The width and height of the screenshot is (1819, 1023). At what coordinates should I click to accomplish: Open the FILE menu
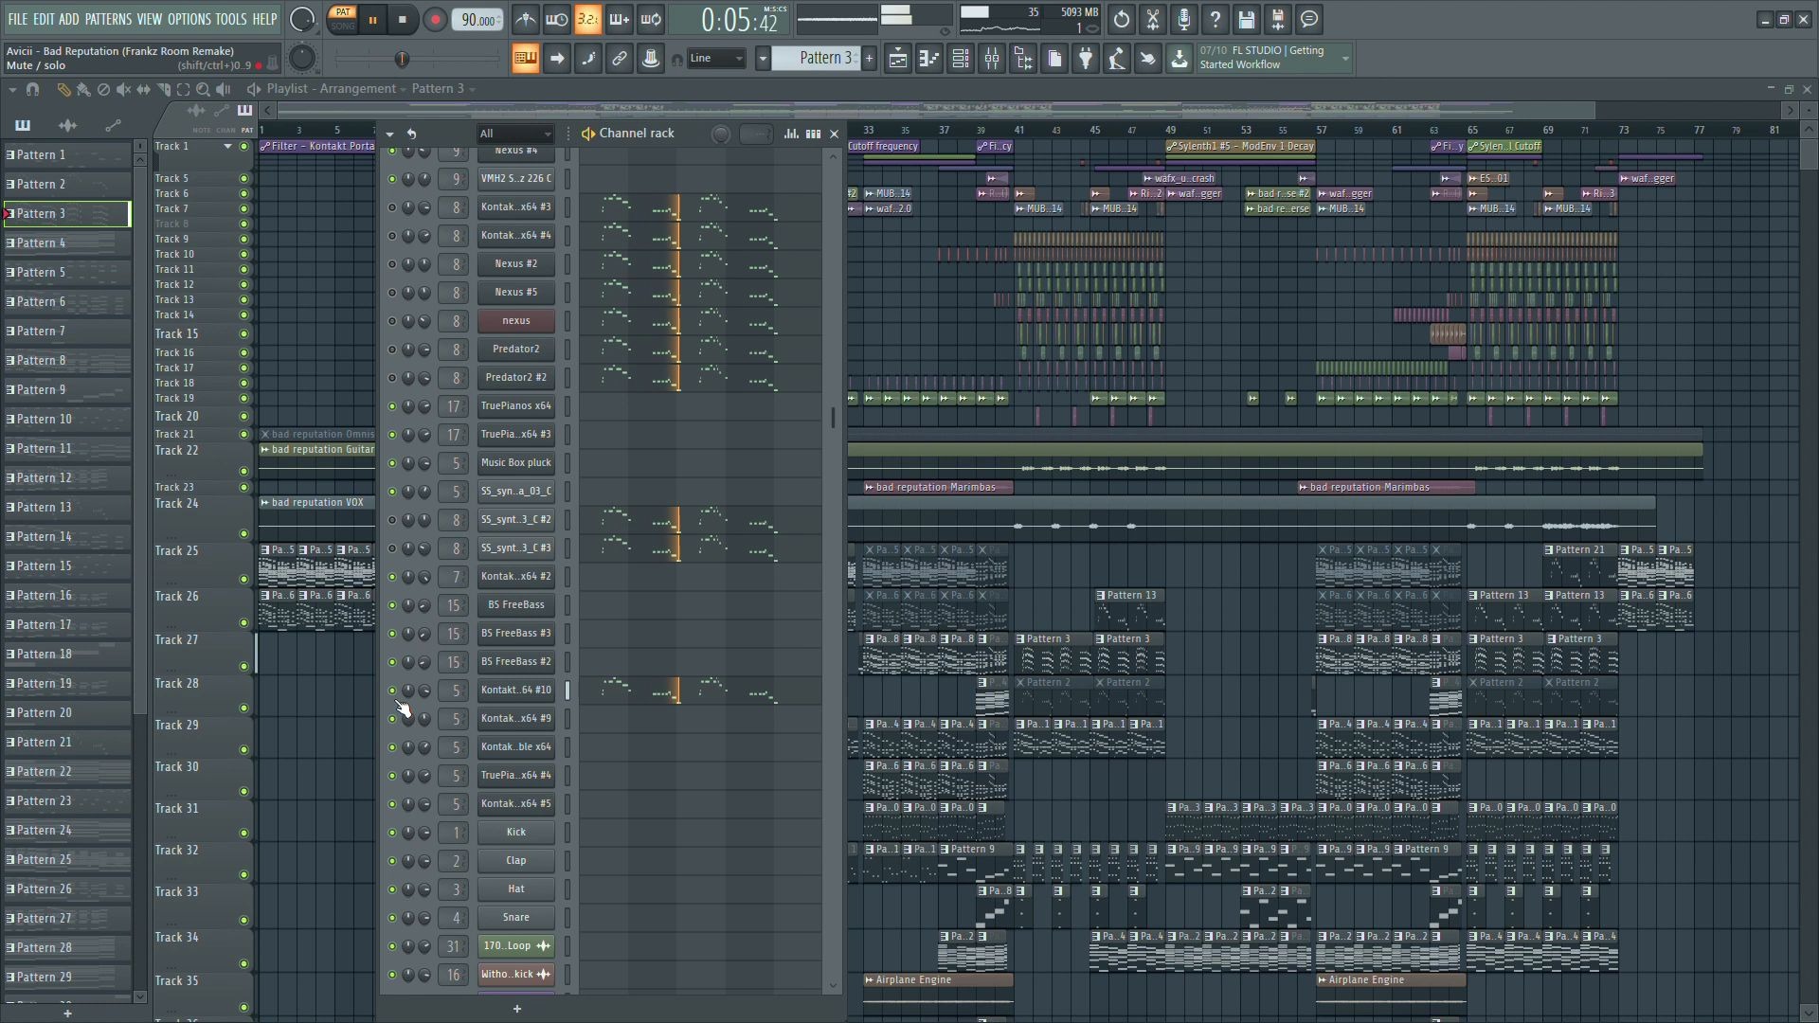click(17, 19)
